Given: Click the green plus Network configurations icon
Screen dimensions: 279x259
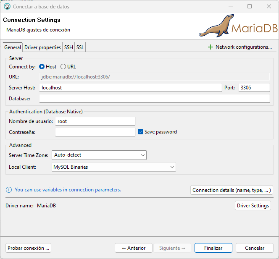Looking at the screenshot, I should click(x=211, y=47).
